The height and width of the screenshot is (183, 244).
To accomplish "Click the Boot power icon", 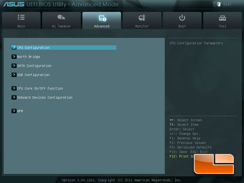I will [x=182, y=18].
